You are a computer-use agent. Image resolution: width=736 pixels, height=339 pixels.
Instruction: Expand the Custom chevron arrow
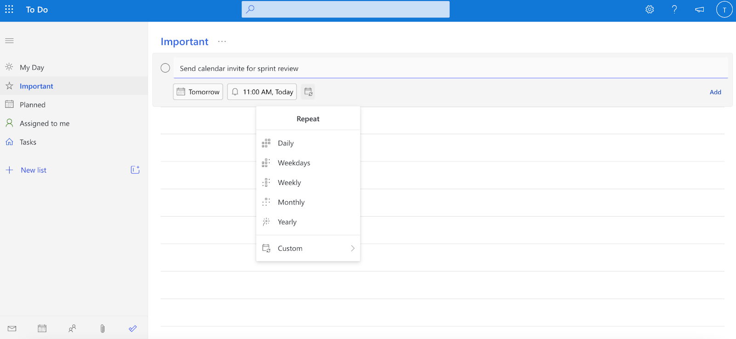pyautogui.click(x=353, y=248)
